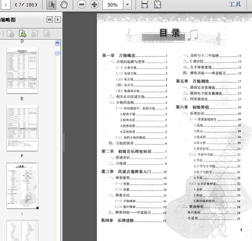Viewport: 252px width, 241px height.
Task: Click the thumbnail panel scrollbar thumb
Action: pos(57,53)
